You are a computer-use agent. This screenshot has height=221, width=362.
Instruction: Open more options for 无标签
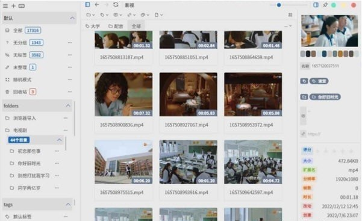70,55
